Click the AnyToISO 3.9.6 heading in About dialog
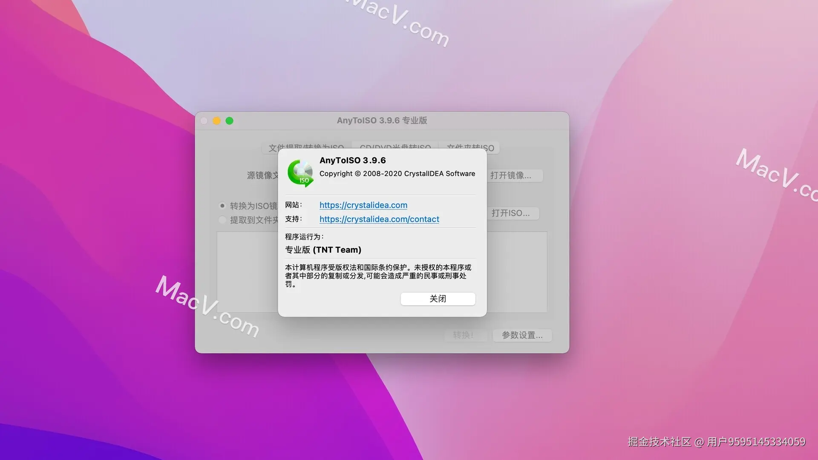This screenshot has width=818, height=460. pyautogui.click(x=353, y=161)
